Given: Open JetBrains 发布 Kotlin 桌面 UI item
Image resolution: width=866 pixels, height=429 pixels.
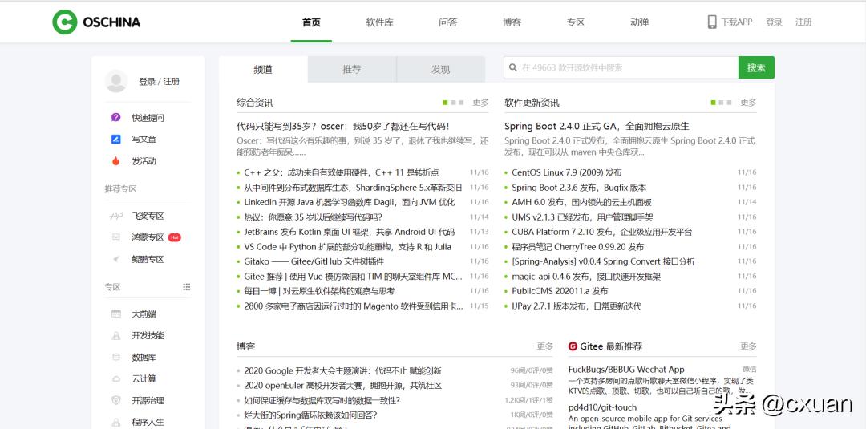Looking at the screenshot, I should tap(350, 232).
